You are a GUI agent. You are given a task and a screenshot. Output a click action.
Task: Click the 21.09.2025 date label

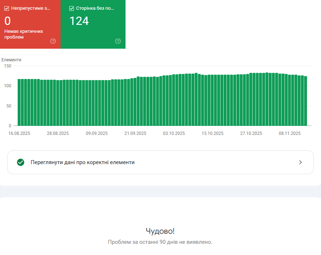(x=135, y=133)
